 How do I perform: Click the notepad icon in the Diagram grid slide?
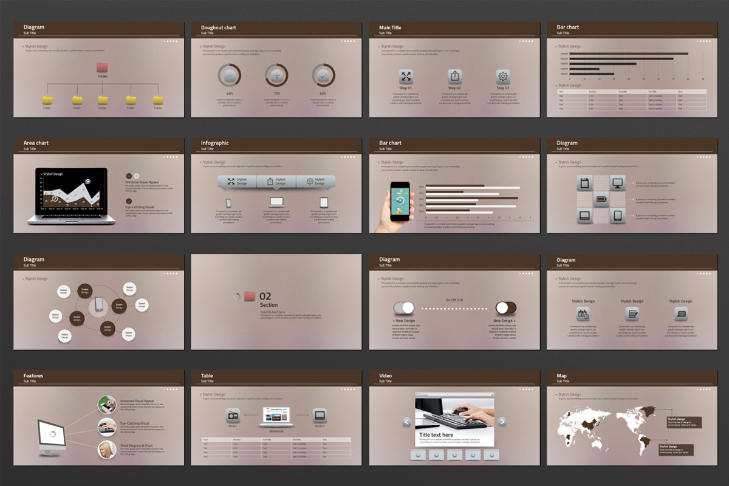(x=583, y=183)
